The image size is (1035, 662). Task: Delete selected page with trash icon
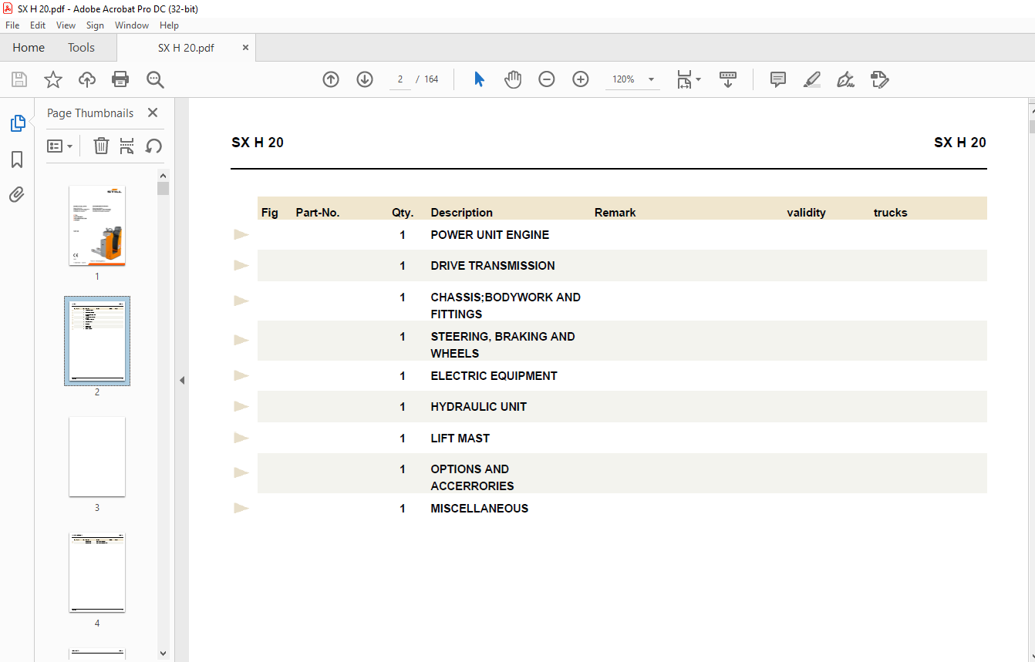tap(101, 146)
